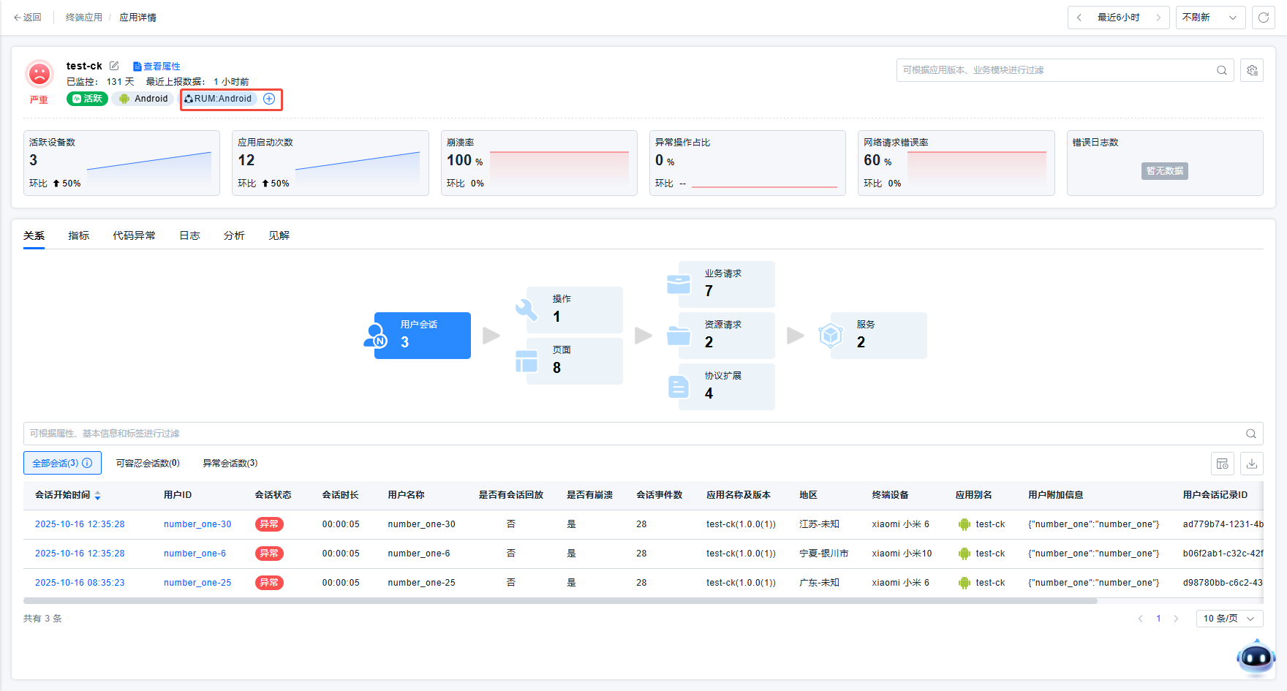Click the 查看属性 link

coord(156,67)
